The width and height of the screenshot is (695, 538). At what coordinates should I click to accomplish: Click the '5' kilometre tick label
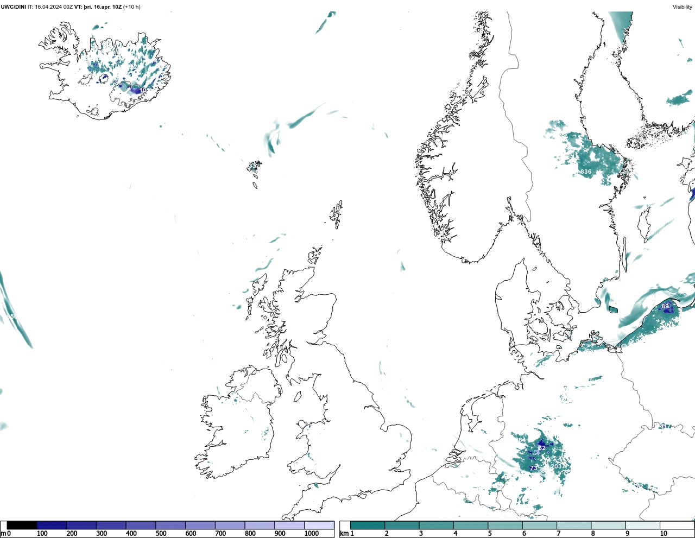[x=489, y=534]
